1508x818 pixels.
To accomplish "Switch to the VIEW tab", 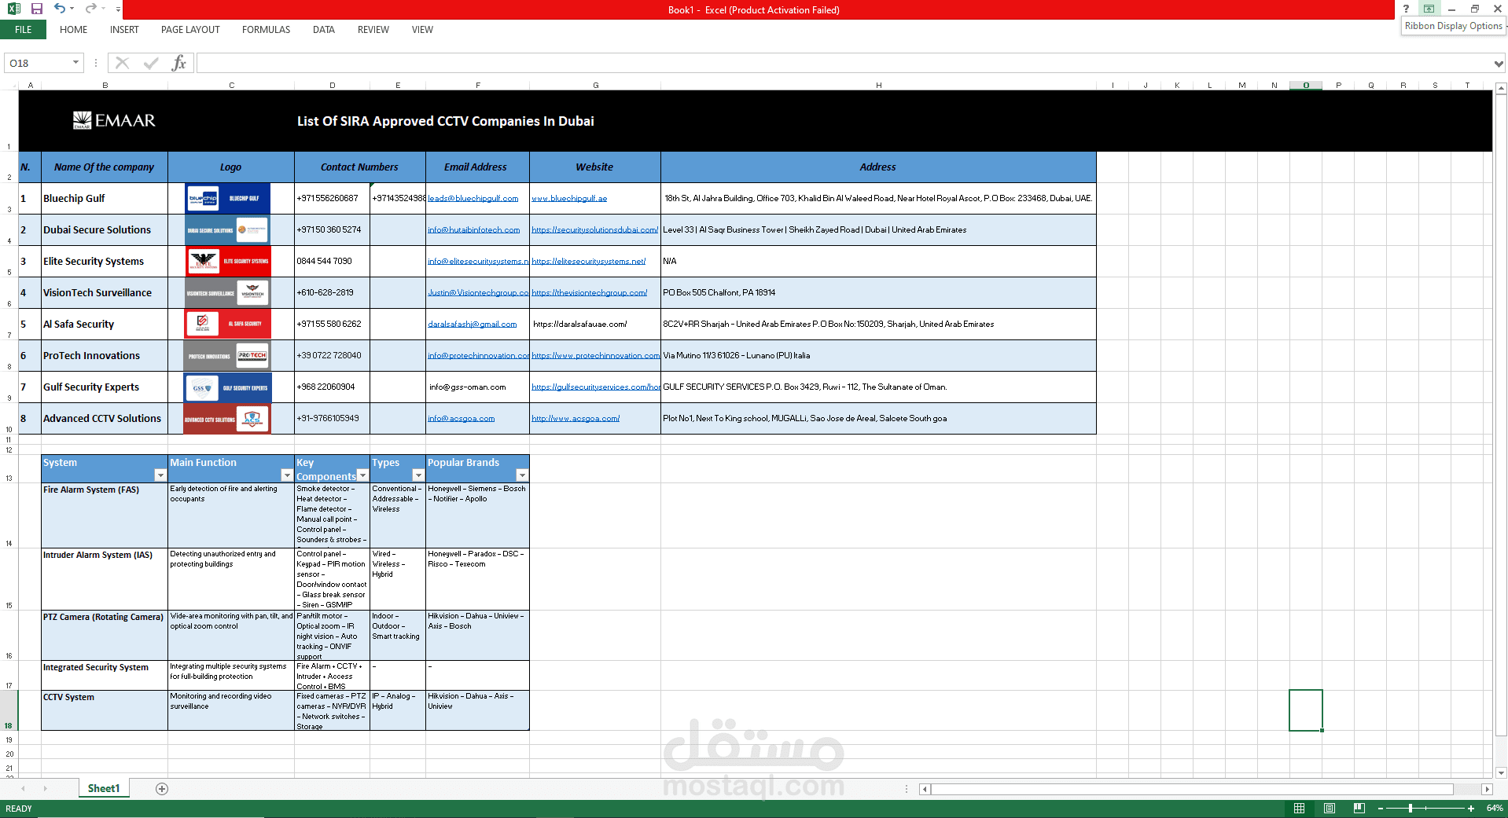I will 422,30.
